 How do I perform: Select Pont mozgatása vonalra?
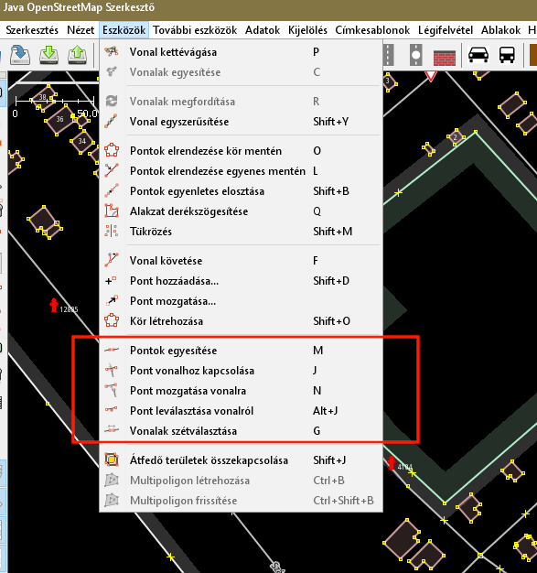pyautogui.click(x=242, y=390)
